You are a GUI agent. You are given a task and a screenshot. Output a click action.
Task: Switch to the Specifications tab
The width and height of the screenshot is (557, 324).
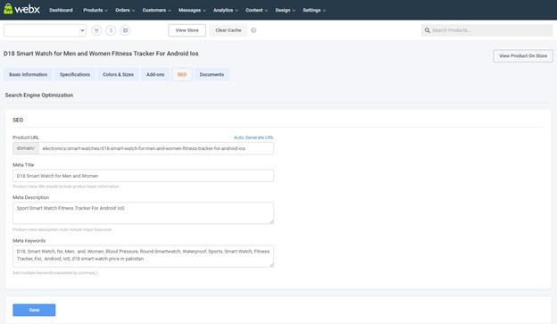75,75
